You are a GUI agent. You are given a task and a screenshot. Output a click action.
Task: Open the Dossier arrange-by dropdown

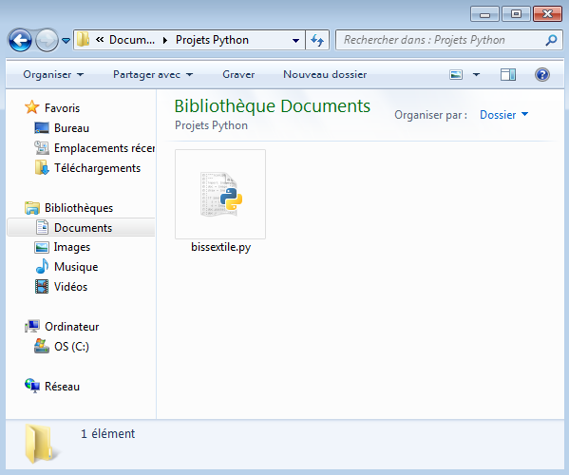(503, 115)
